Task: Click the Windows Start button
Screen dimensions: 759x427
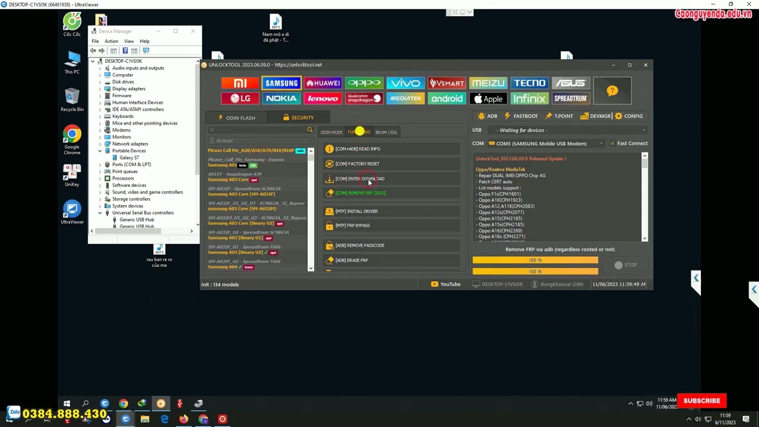Action: tap(66, 404)
